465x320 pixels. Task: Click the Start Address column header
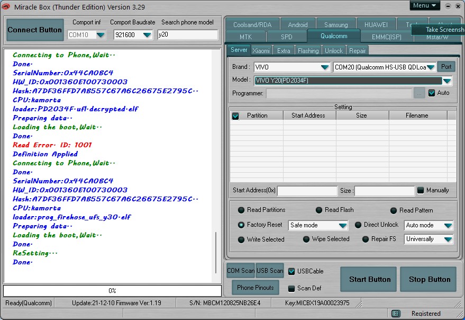(x=309, y=115)
